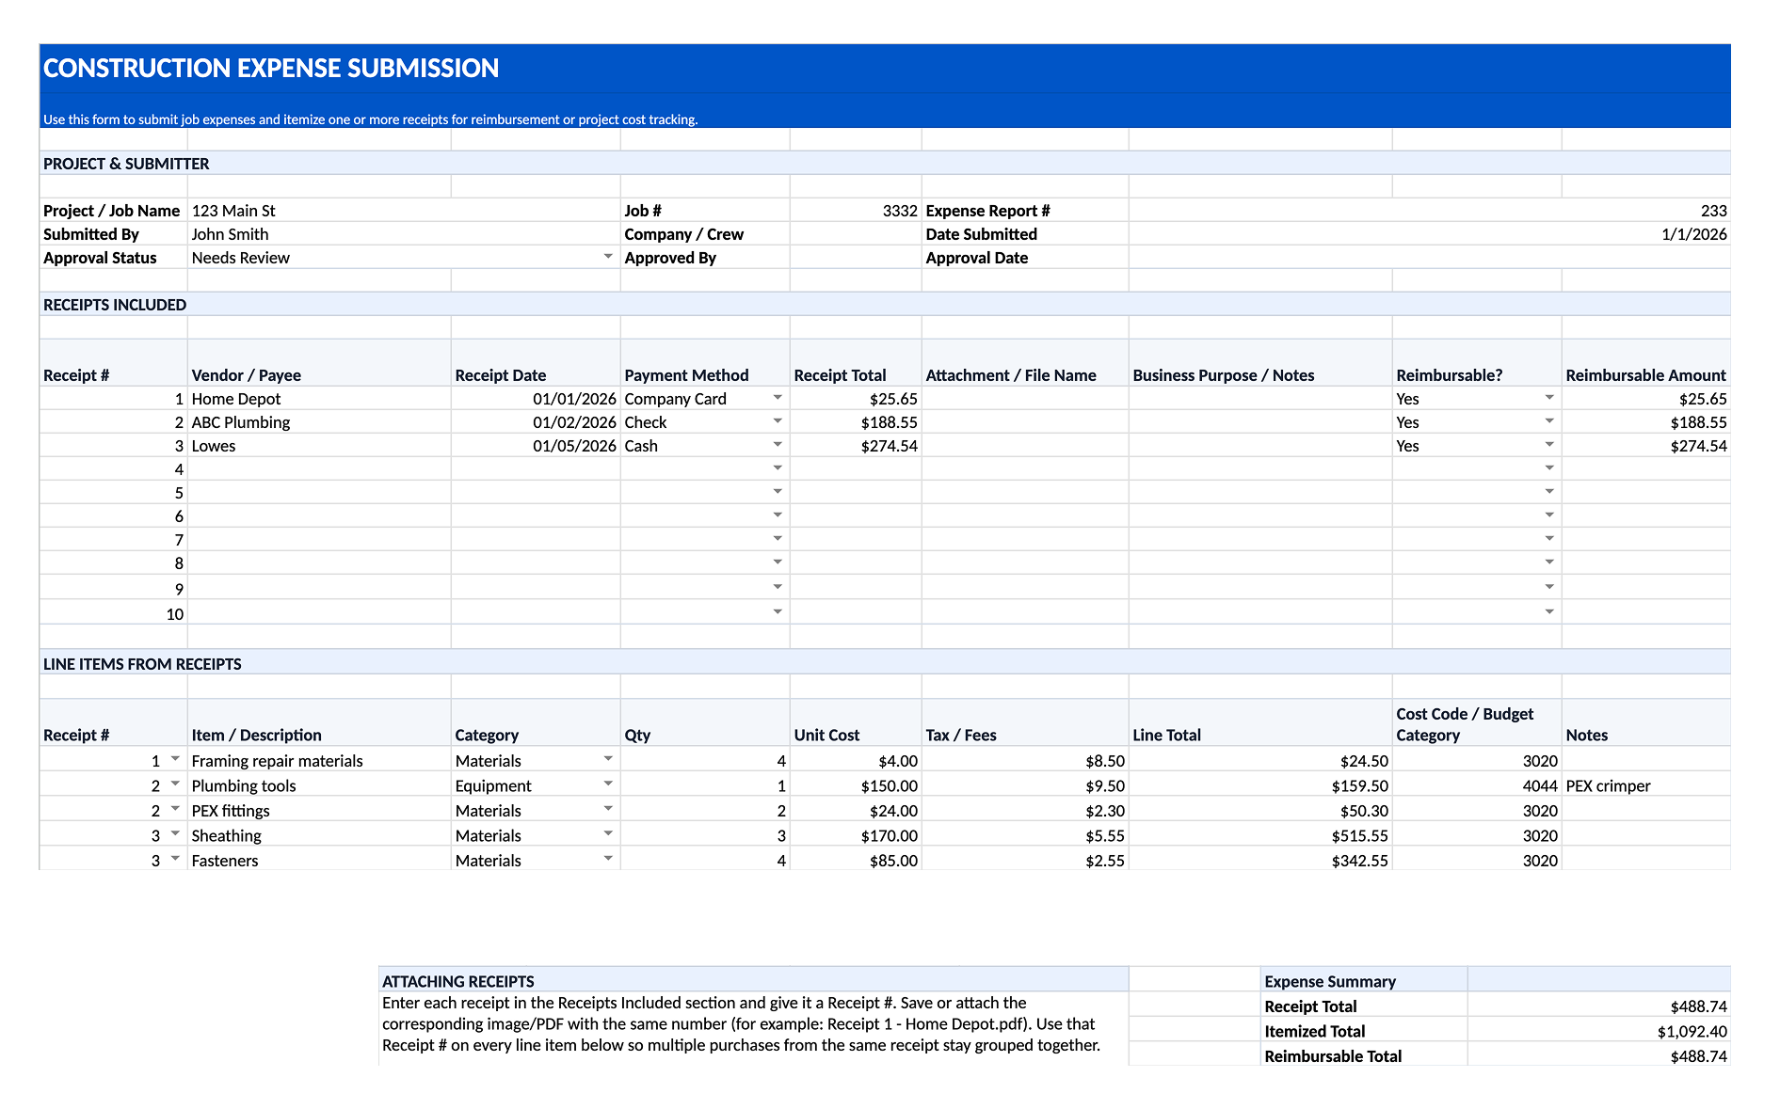The height and width of the screenshot is (1109, 1780).
Task: Open Reimbursable dropdown in receipt row 10
Action: tap(1549, 612)
